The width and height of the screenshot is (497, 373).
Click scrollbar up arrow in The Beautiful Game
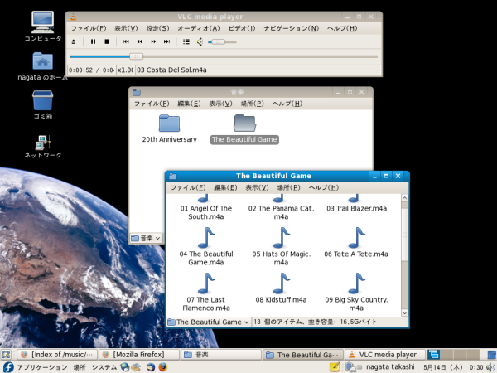tap(405, 198)
